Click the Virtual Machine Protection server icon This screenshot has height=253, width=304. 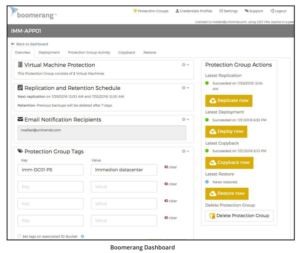(x=20, y=65)
